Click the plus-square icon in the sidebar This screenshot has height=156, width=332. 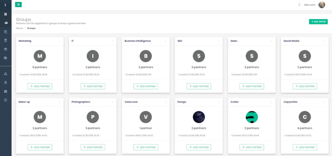[x=6, y=100]
